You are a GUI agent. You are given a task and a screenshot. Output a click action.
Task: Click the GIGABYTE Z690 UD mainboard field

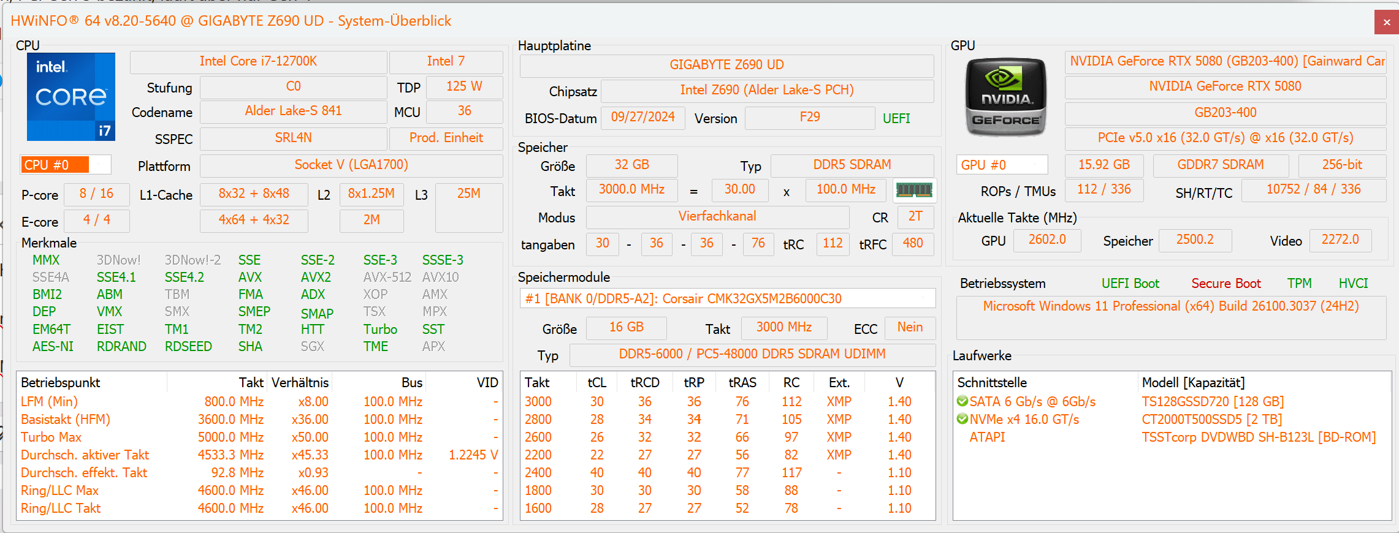click(x=726, y=65)
